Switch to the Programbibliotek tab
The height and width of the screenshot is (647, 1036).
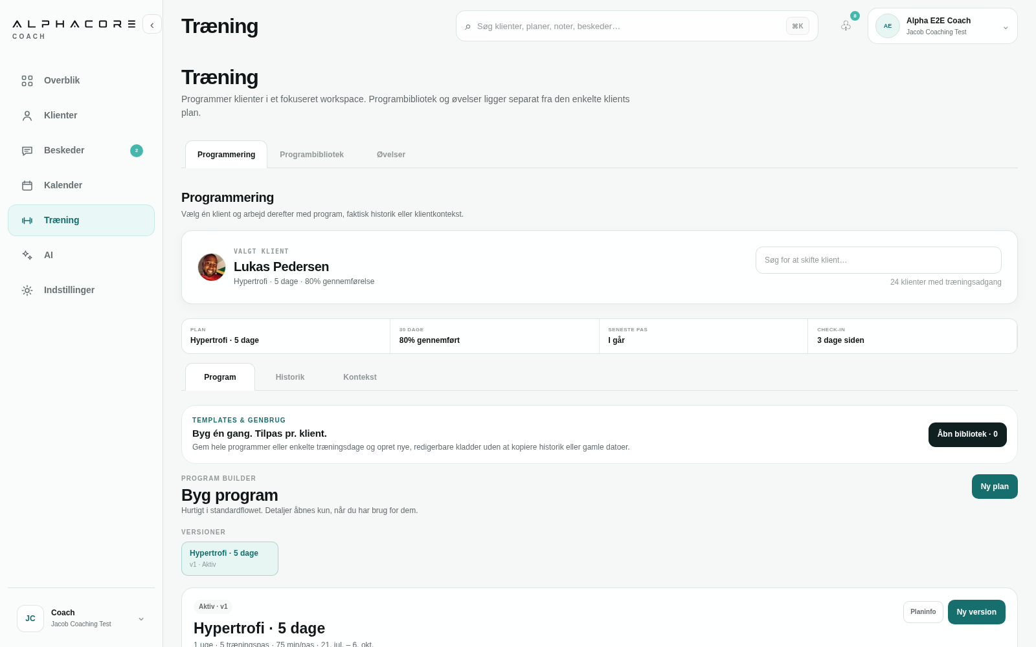coord(311,155)
